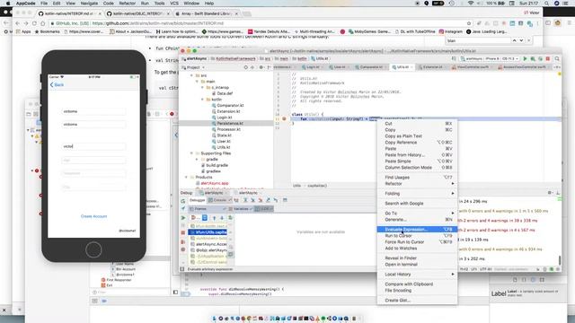Choose Add to Watches in context menu
Image resolution: width=575 pixels, height=323 pixels.
(x=417, y=249)
